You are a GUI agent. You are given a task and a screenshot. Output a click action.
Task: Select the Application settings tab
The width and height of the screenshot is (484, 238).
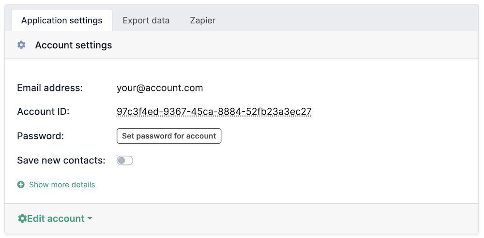61,20
